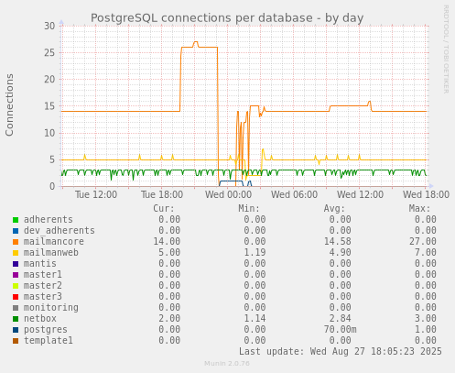Image resolution: width=455 pixels, height=373 pixels.
Task: Click the monitoring gray legend swatch
Action: point(16,308)
